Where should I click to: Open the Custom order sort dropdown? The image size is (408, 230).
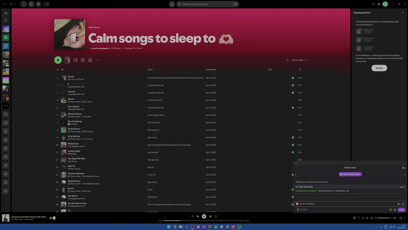tap(299, 60)
